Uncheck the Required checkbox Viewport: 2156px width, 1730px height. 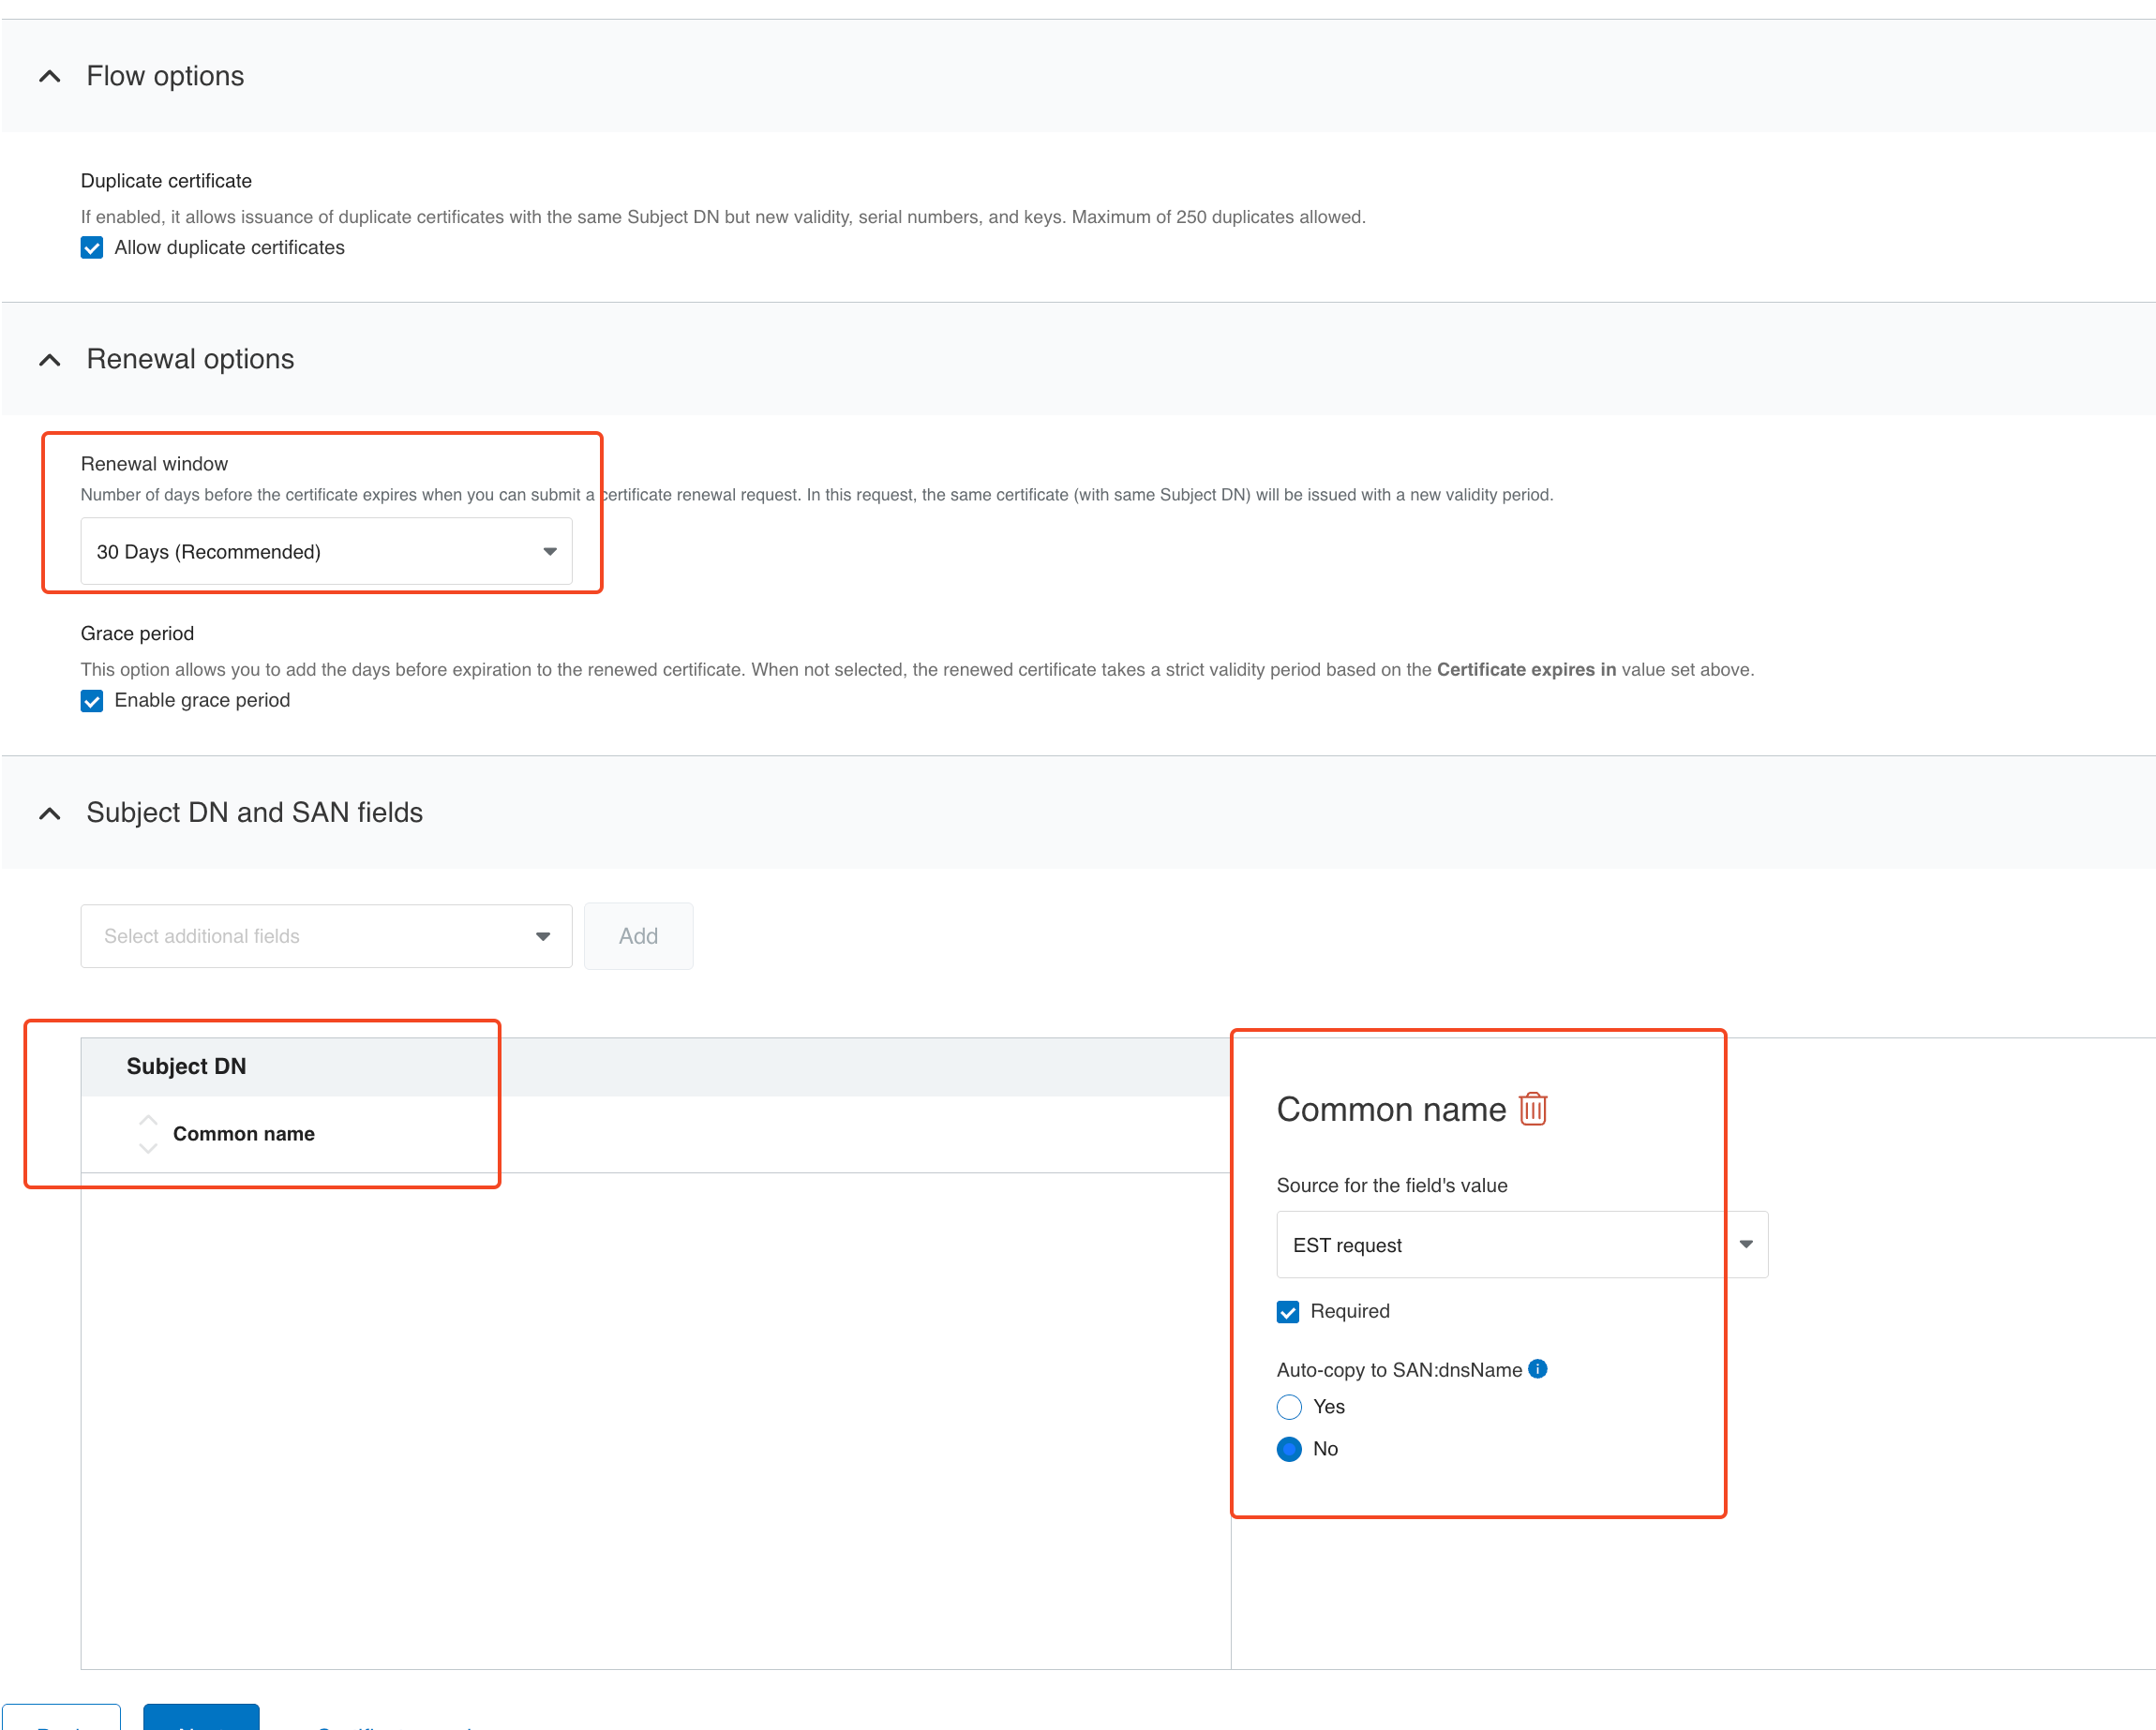click(1288, 1312)
